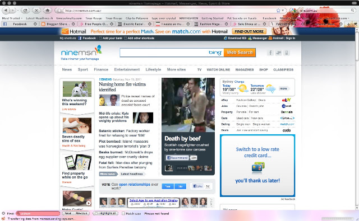Click the eBay logo in the sidebar
The image size is (359, 221).
pos(286,100)
